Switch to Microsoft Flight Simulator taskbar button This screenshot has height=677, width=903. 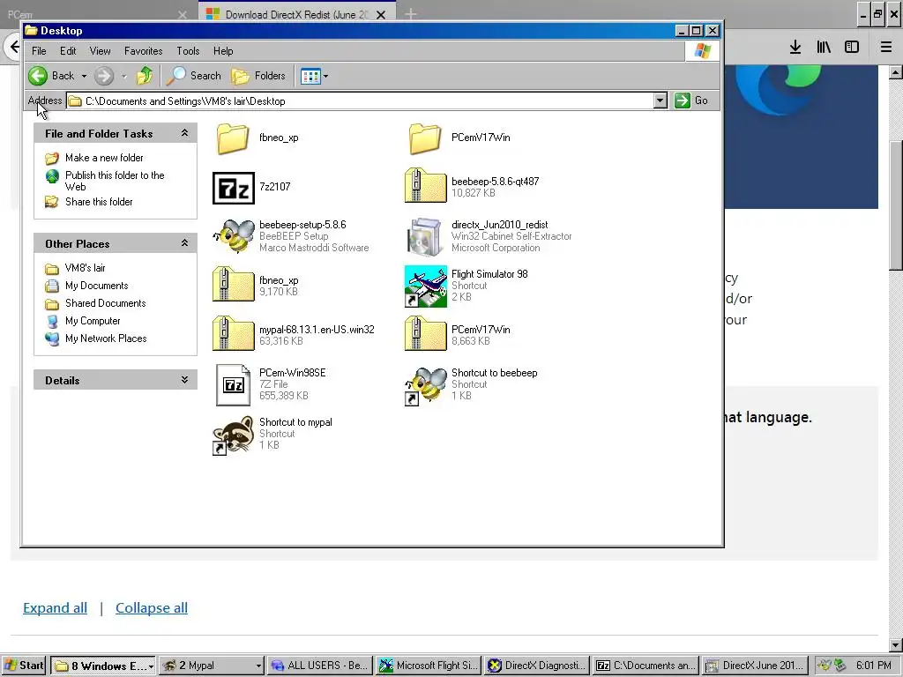tap(429, 666)
